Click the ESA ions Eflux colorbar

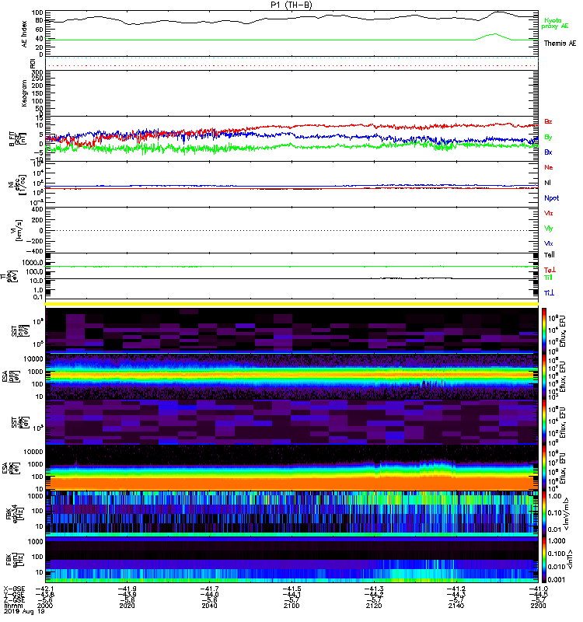pos(543,376)
